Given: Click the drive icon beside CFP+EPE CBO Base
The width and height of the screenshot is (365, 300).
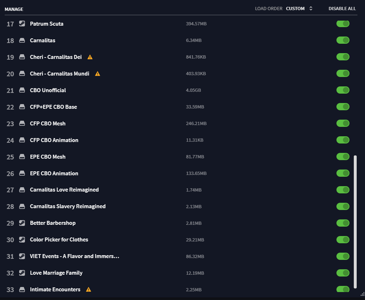Looking at the screenshot, I should [x=22, y=107].
